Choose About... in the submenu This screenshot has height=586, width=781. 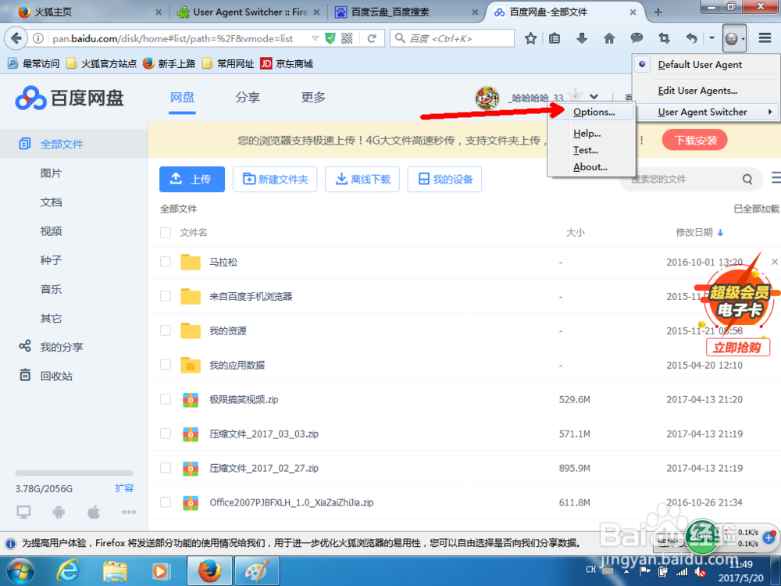pos(591,167)
